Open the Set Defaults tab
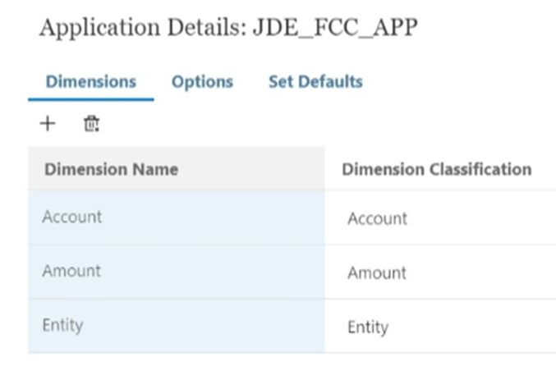The height and width of the screenshot is (380, 556). pos(315,81)
